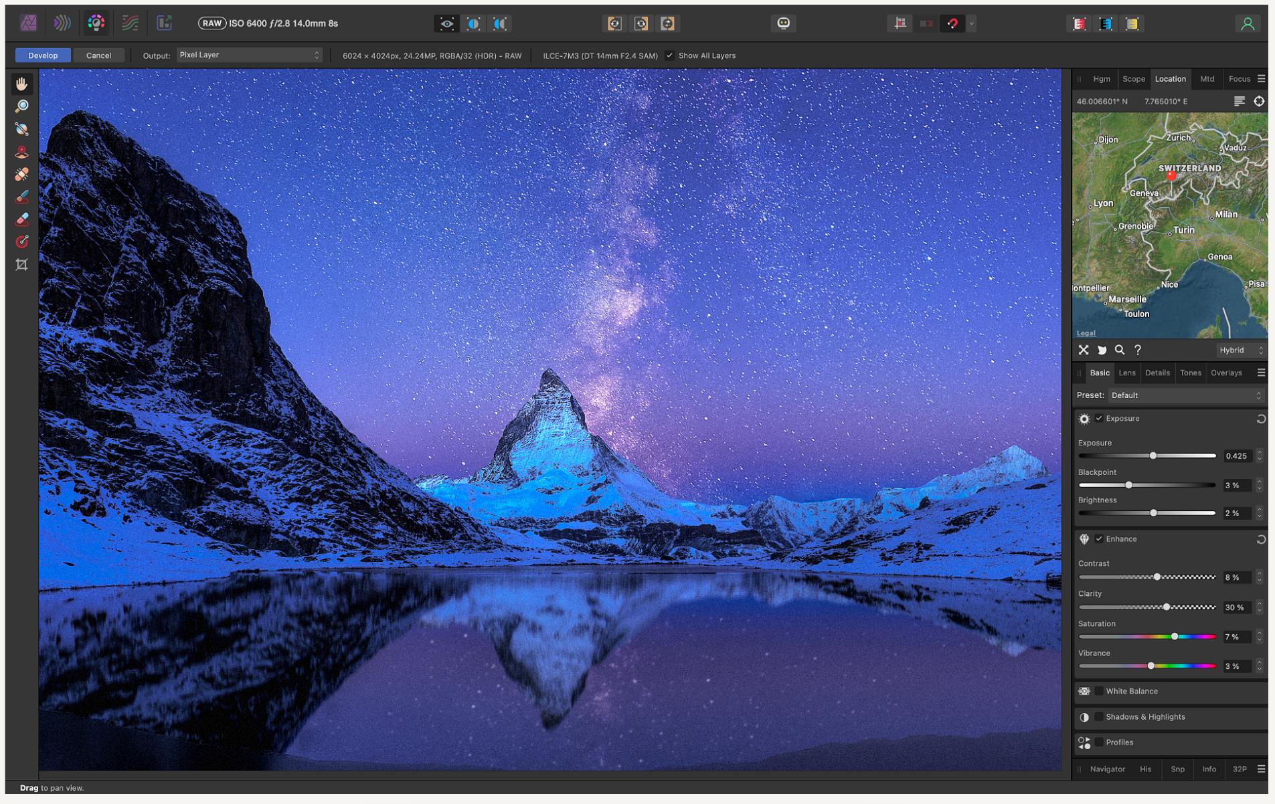Click the Cancel button

tap(98, 56)
